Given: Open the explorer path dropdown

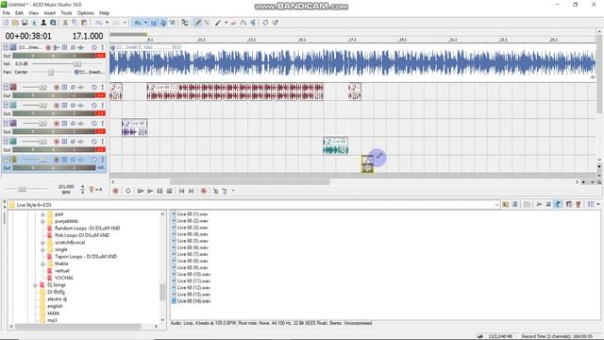Looking at the screenshot, I should (x=496, y=205).
